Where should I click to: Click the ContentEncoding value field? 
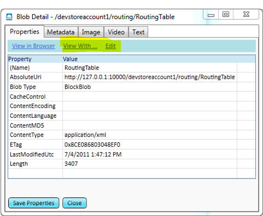click(x=150, y=106)
